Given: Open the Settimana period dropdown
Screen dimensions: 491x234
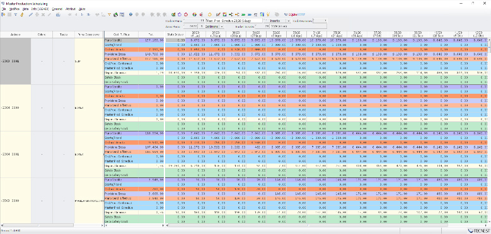Looking at the screenshot, I should 222,26.
